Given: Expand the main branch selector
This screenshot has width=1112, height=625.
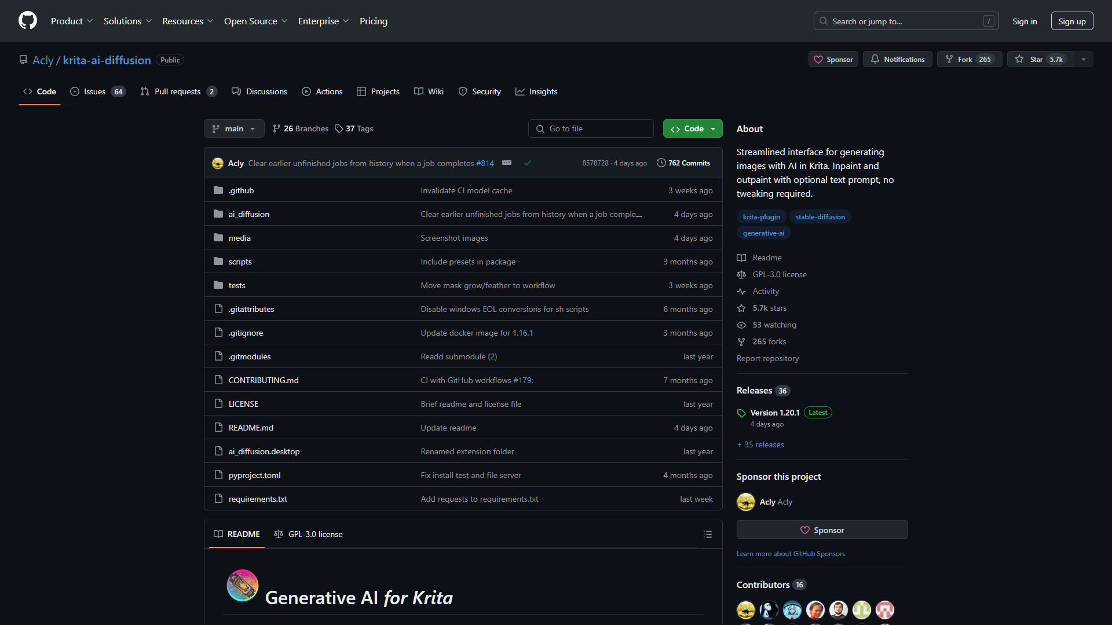Looking at the screenshot, I should 234,128.
